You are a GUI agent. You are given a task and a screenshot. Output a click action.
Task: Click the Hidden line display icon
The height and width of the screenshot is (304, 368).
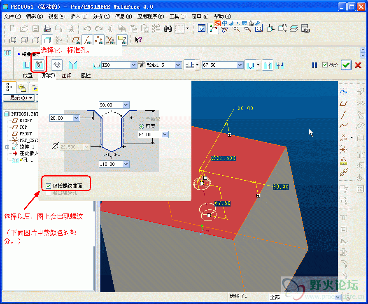24,40
